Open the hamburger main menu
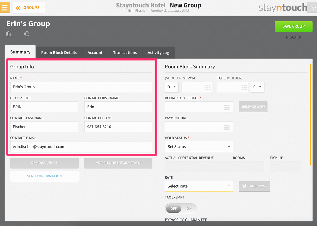 (5, 8)
